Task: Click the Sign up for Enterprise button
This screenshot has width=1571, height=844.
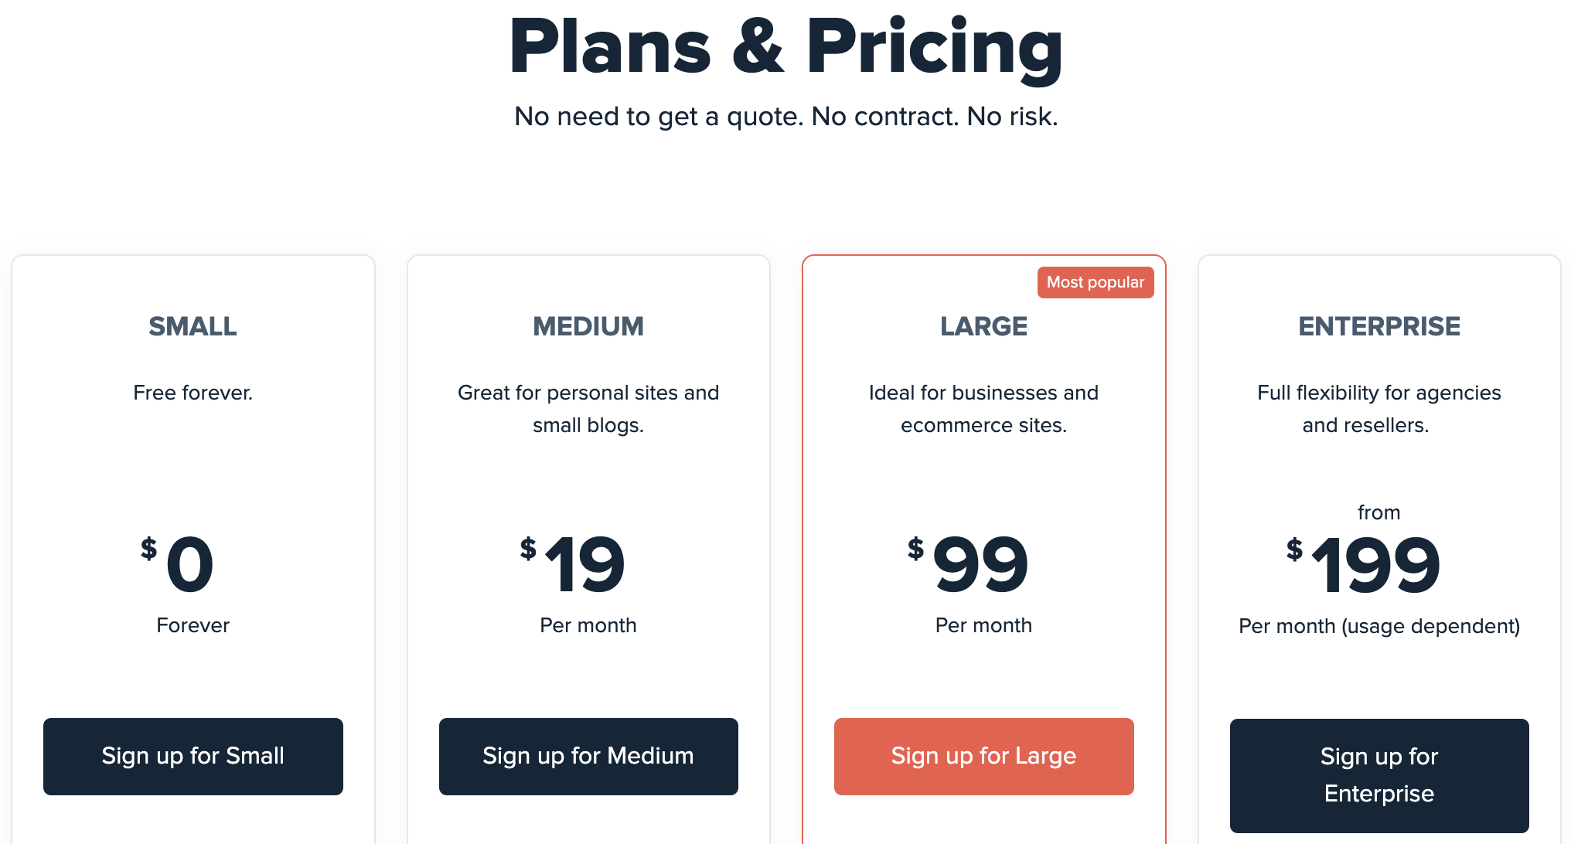Action: (x=1379, y=775)
